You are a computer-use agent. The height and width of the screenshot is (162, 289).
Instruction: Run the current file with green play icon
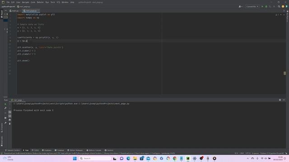(x=262, y=6)
